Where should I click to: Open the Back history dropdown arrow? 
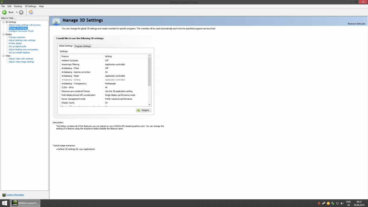click(17, 12)
